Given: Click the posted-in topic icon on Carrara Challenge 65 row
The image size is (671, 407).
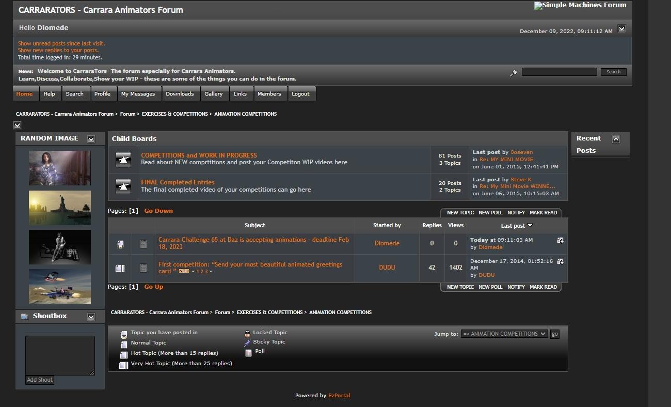Looking at the screenshot, I should [120, 244].
